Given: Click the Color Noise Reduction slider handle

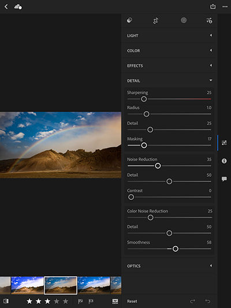Looking at the screenshot, I should tap(151, 217).
